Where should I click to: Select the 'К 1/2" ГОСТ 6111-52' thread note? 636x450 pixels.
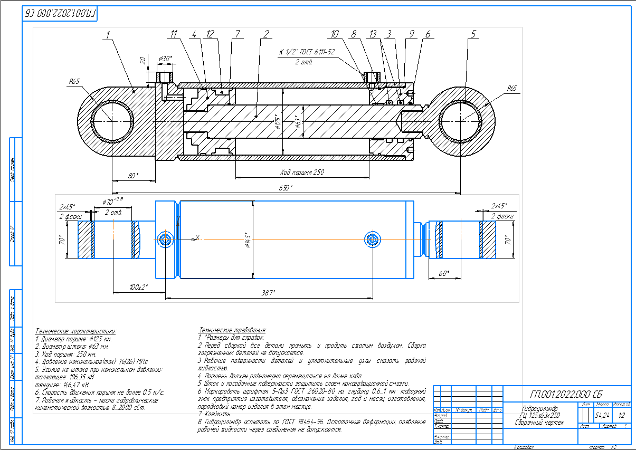[x=308, y=52]
